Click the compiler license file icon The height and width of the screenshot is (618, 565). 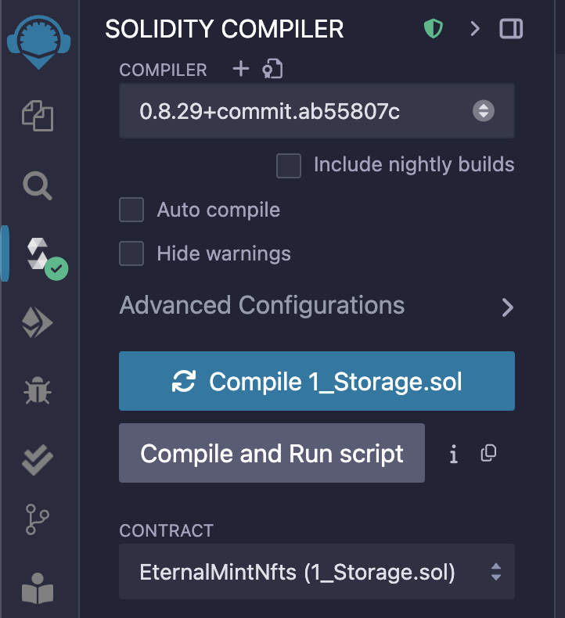[x=272, y=69]
